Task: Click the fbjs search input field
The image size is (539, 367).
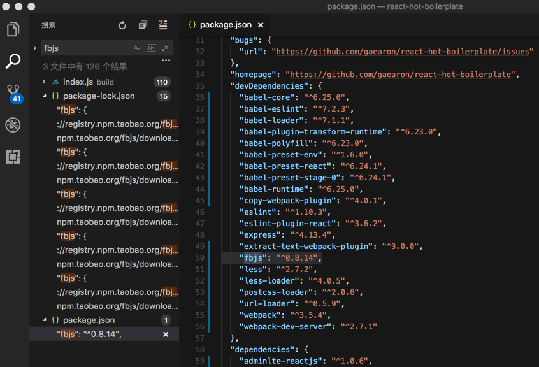Action: coord(86,48)
